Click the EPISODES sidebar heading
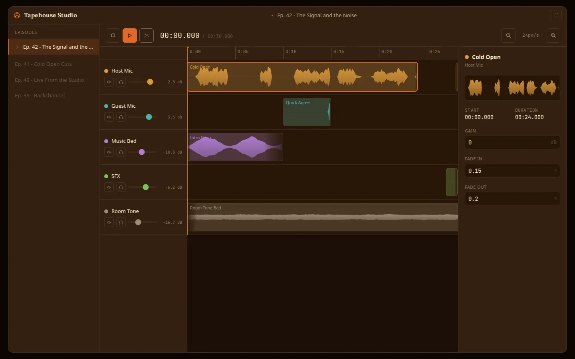The image size is (575, 359). (26, 32)
